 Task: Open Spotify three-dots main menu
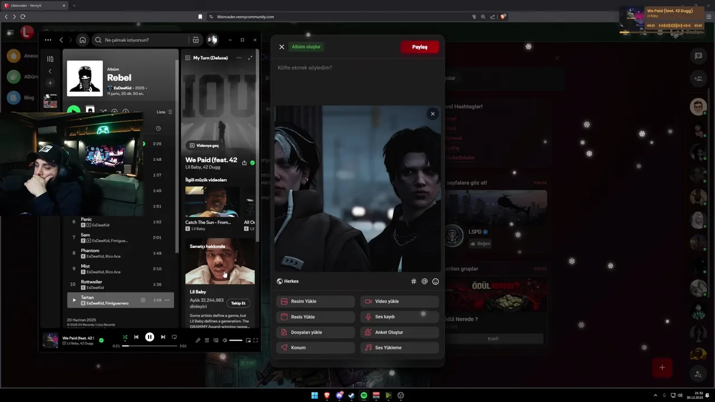[x=48, y=40]
